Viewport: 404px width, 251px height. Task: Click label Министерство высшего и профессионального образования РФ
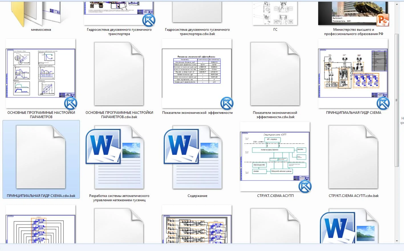click(354, 32)
